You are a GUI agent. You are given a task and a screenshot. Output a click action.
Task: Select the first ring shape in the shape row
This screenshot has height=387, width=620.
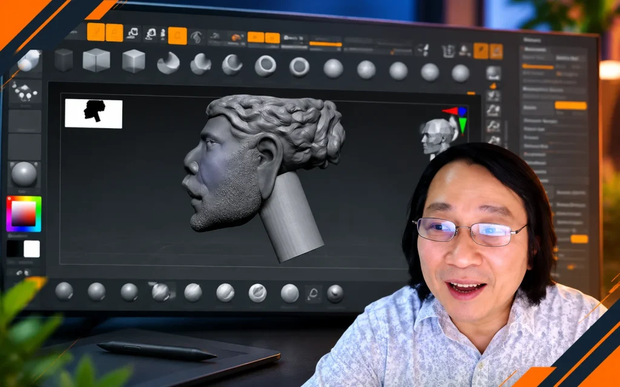coord(265,66)
